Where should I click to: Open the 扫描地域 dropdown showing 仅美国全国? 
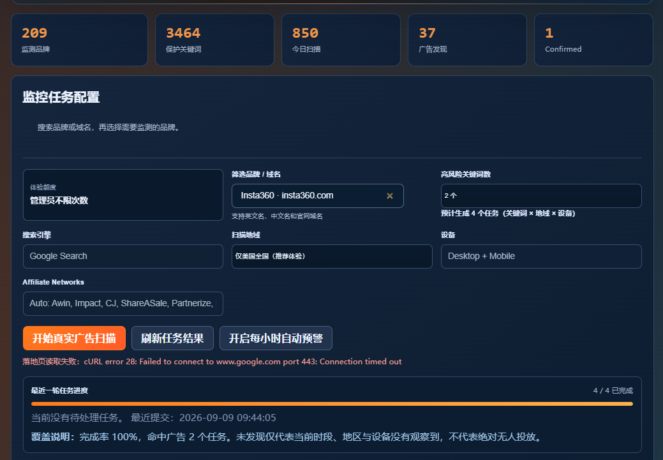point(332,256)
